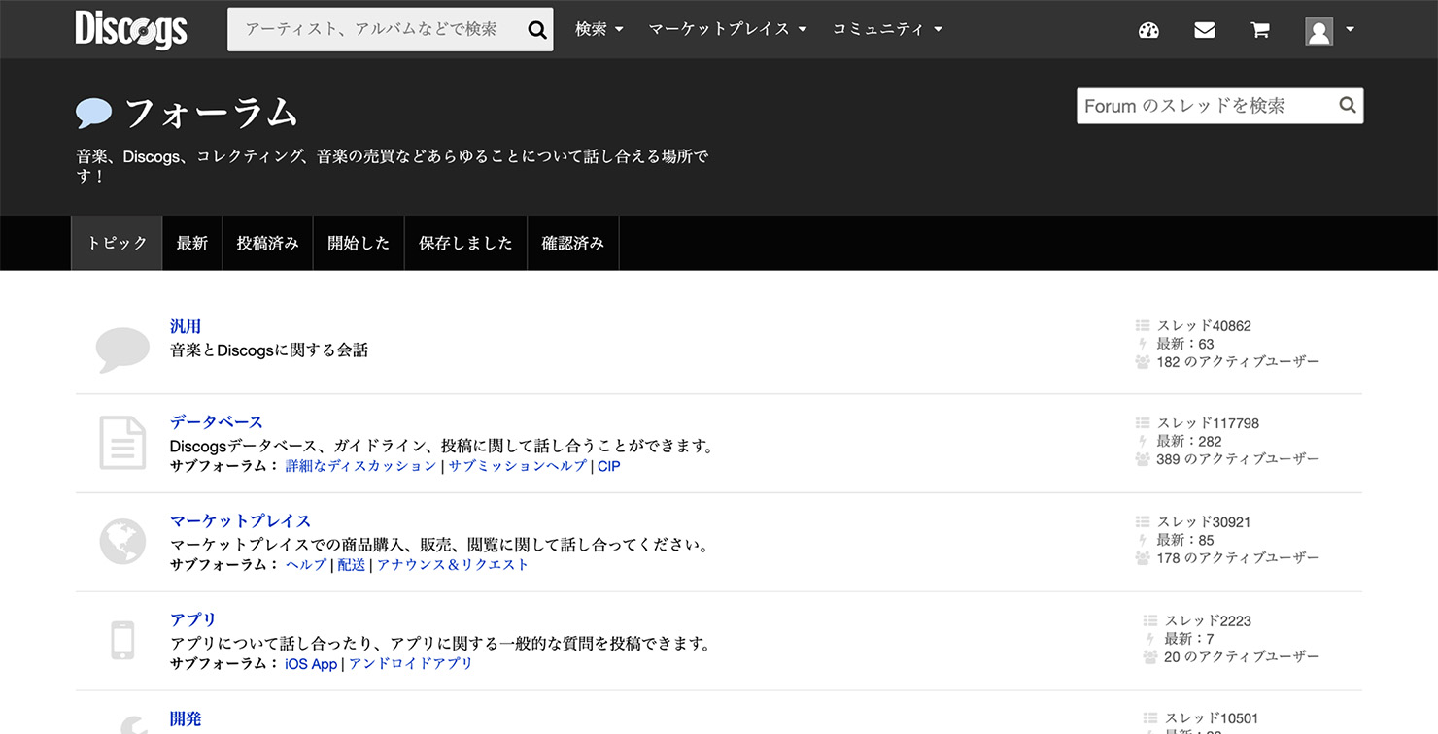
Task: Click the magnifier icon in the top search bar
Action: tap(536, 30)
